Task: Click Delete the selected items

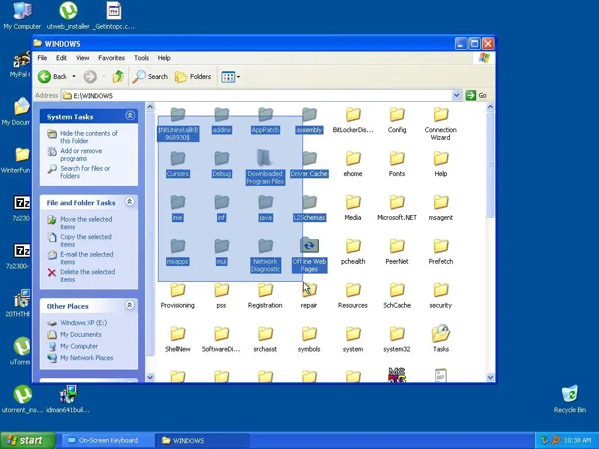Action: click(87, 276)
